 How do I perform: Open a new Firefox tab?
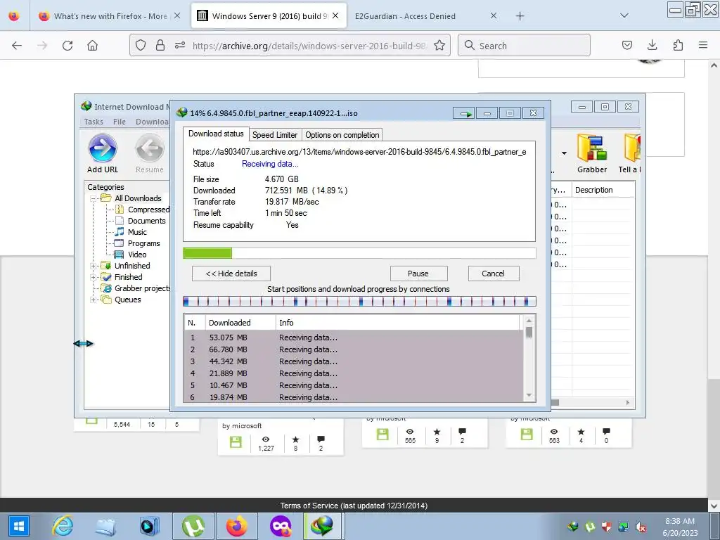pyautogui.click(x=520, y=16)
